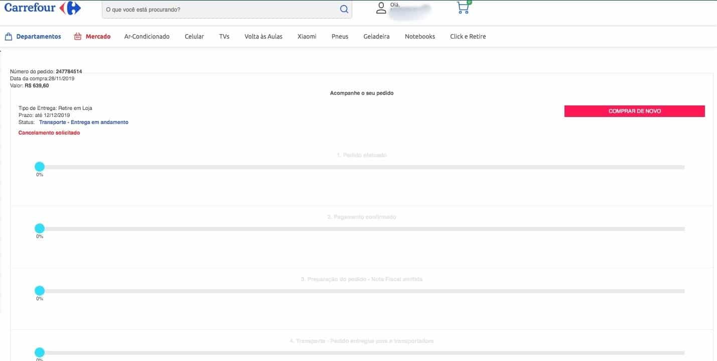The height and width of the screenshot is (361, 717).
Task: Open Xiaomi category
Action: 307,37
